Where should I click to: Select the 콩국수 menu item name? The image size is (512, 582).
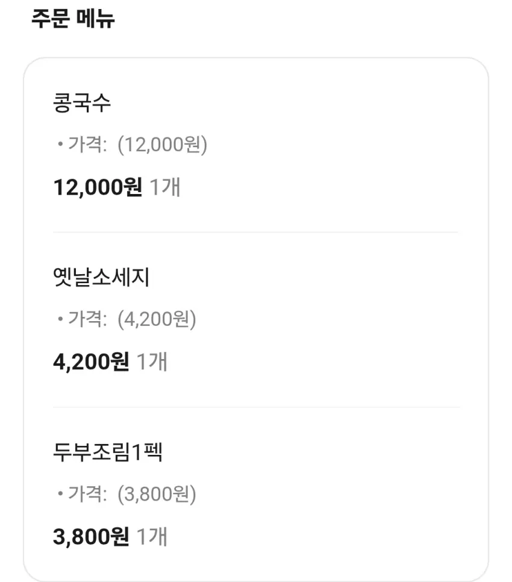[82, 102]
